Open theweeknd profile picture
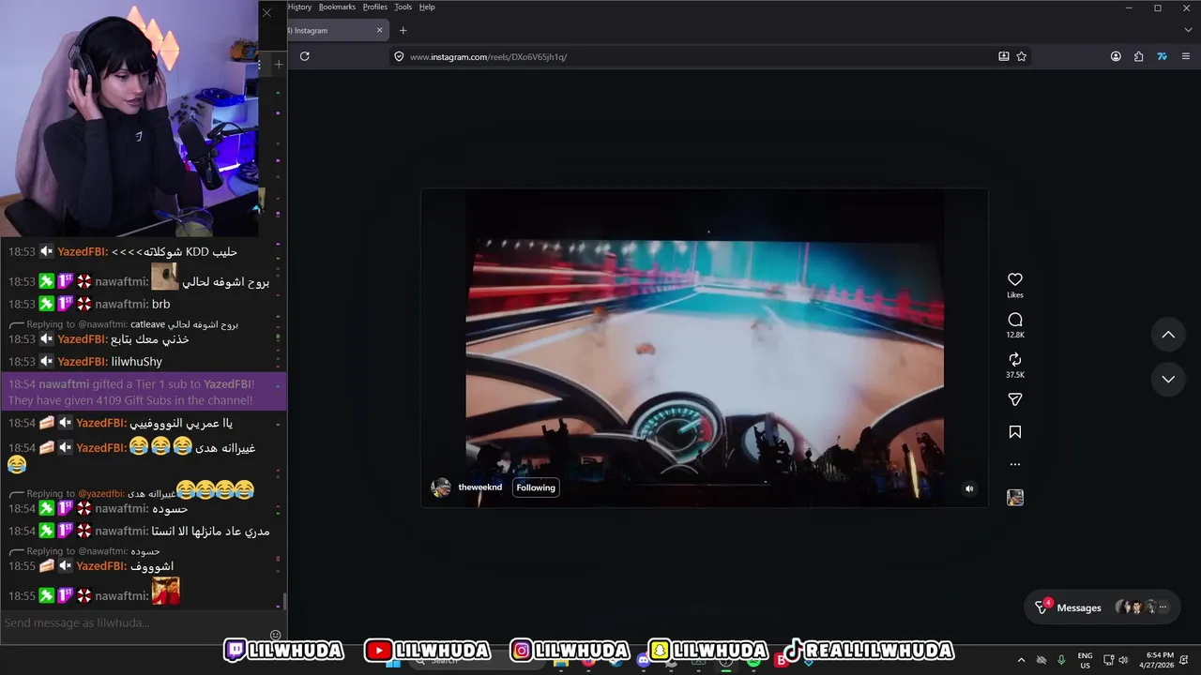 coord(440,487)
